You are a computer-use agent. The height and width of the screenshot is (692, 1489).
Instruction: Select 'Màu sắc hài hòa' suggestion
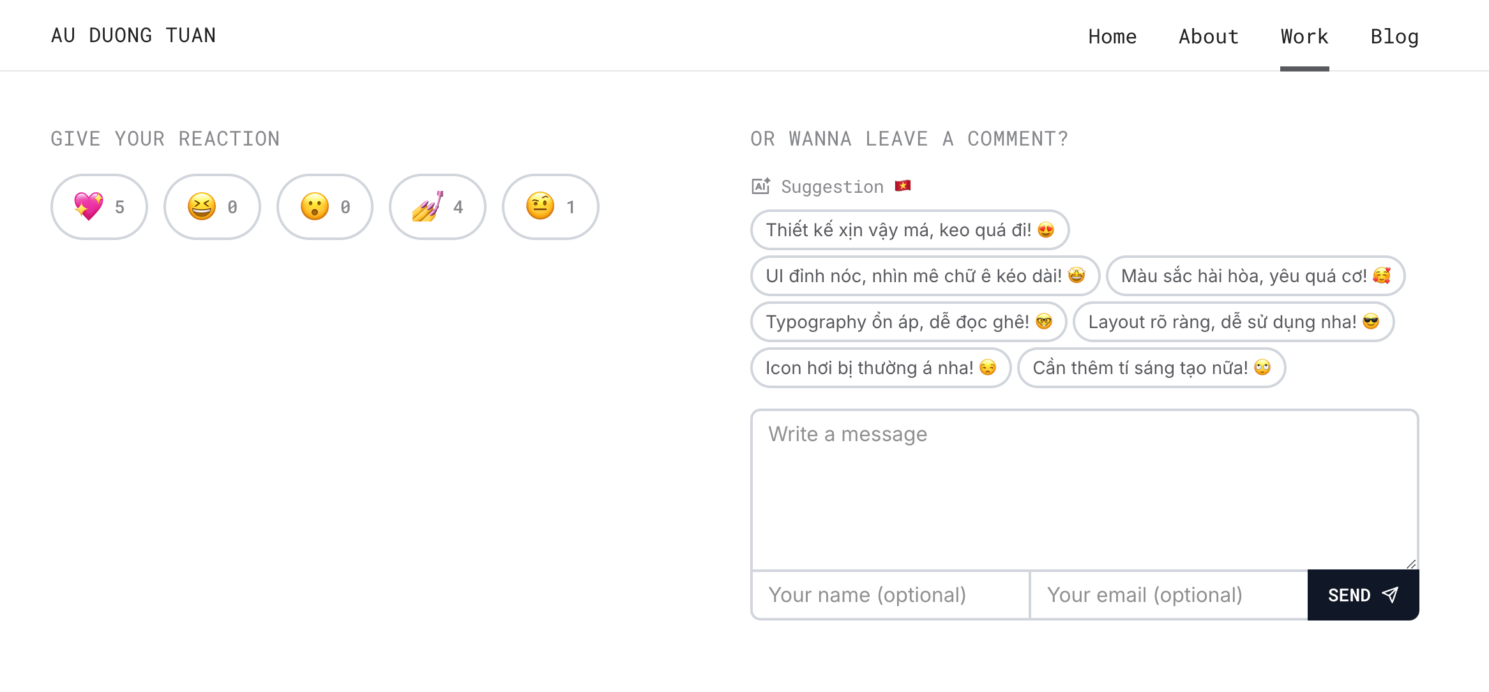pos(1255,276)
